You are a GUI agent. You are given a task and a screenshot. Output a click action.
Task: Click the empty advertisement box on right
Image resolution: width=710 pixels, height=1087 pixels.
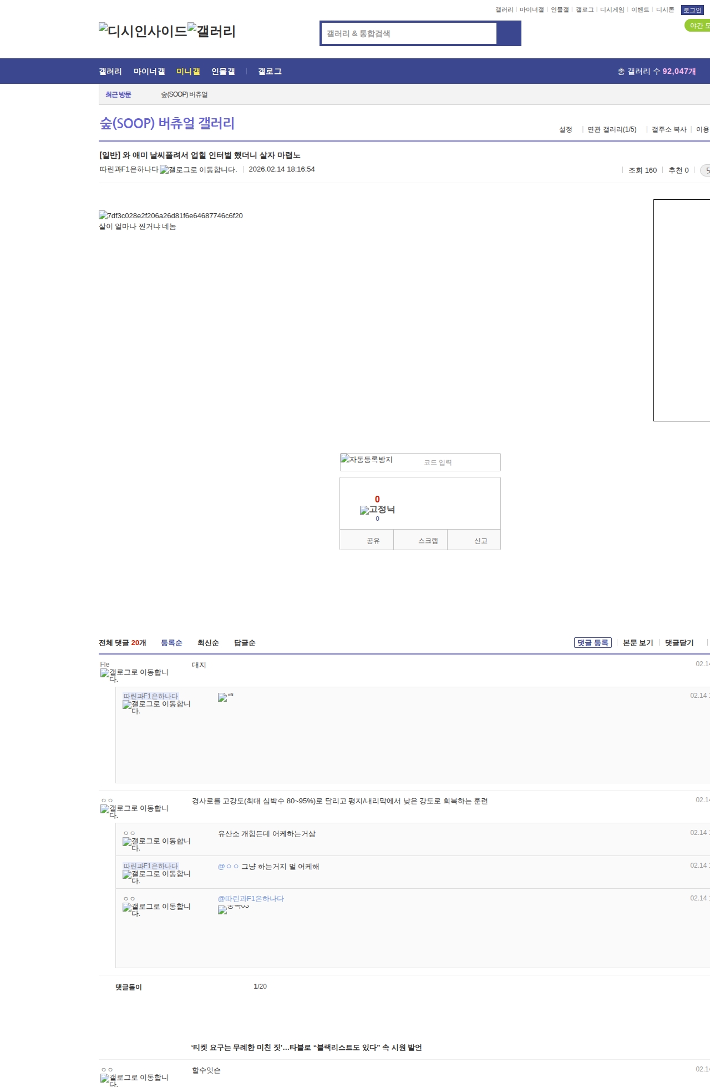[x=682, y=310]
